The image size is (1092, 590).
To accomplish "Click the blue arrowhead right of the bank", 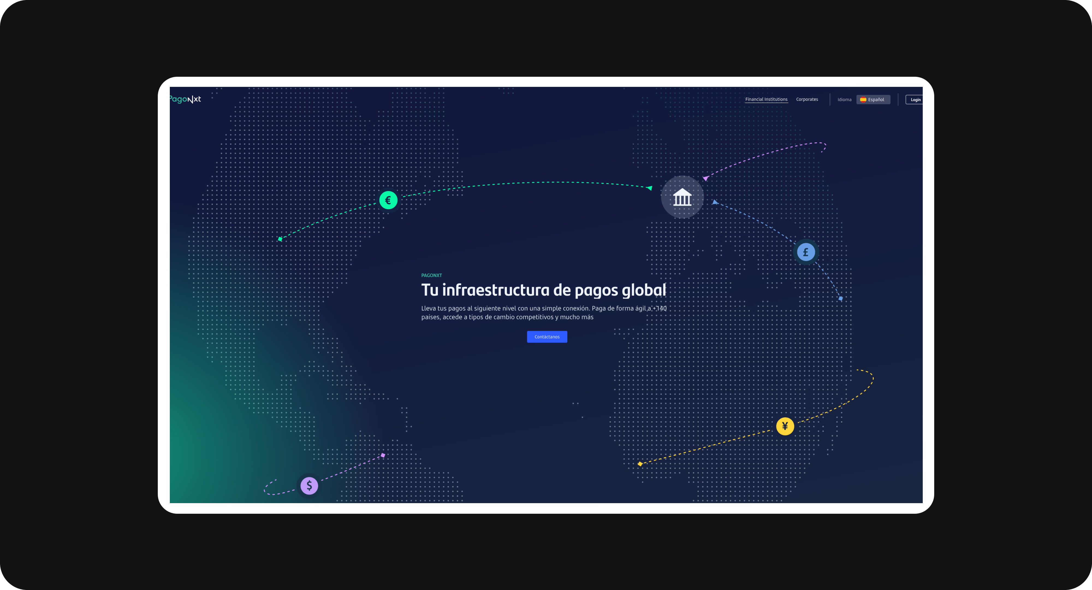I will tap(715, 202).
